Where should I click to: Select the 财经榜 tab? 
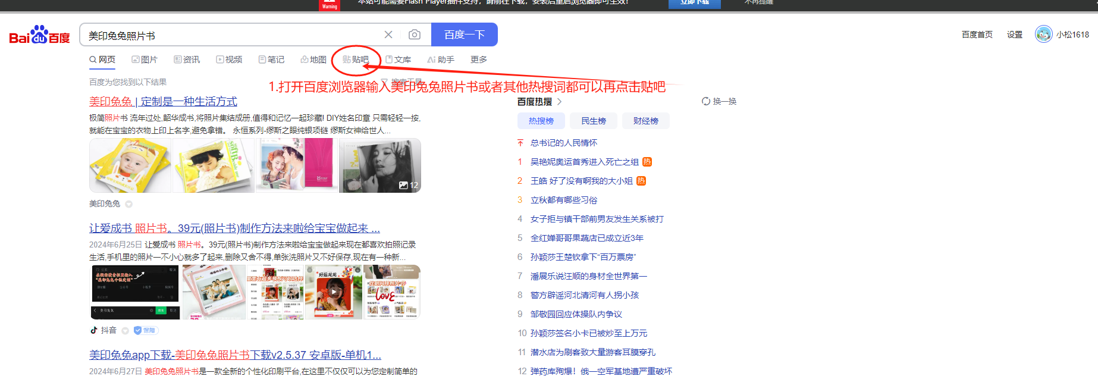pyautogui.click(x=646, y=121)
